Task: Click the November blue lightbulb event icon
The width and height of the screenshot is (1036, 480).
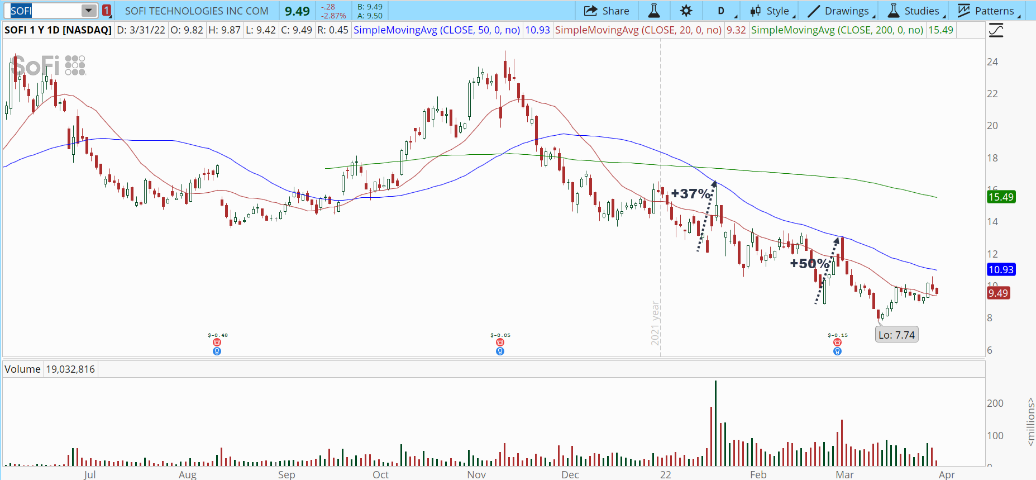Action: (x=500, y=351)
